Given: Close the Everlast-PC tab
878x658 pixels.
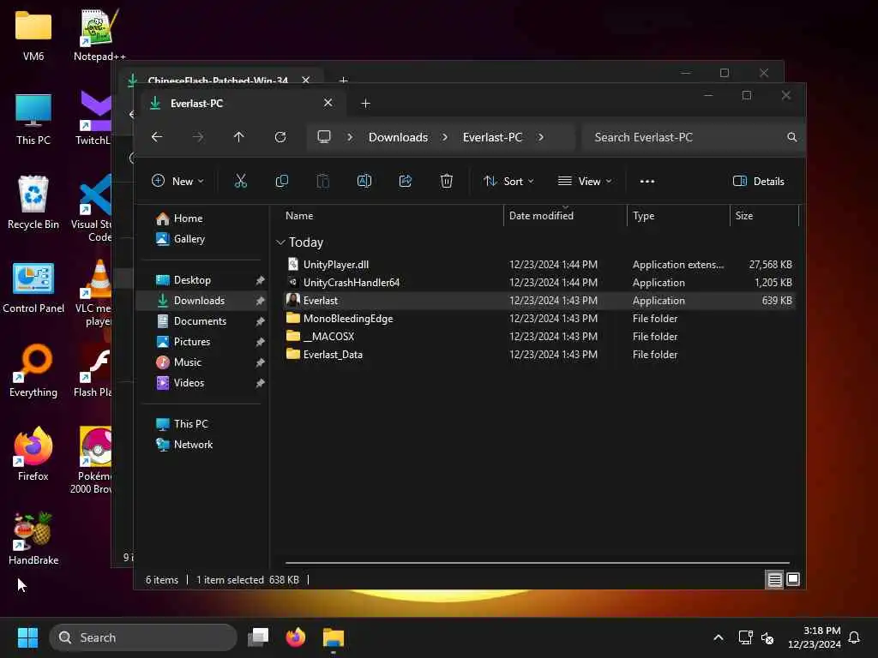Looking at the screenshot, I should coord(328,103).
